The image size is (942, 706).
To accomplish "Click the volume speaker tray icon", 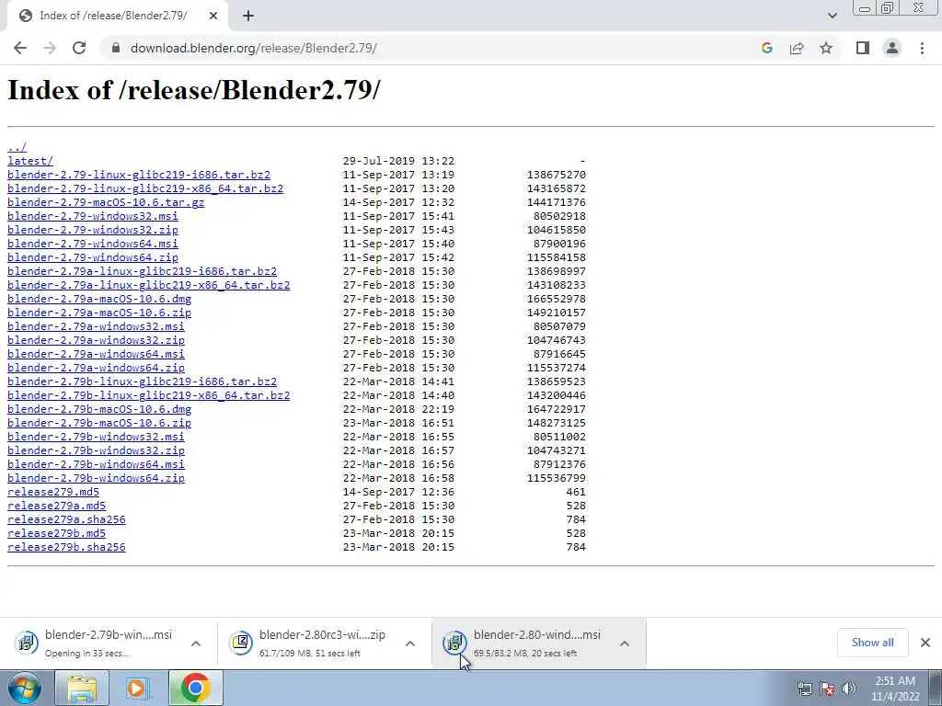I will click(849, 689).
